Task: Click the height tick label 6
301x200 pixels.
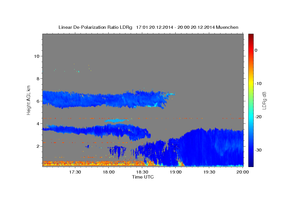Action: [x=38, y=101]
